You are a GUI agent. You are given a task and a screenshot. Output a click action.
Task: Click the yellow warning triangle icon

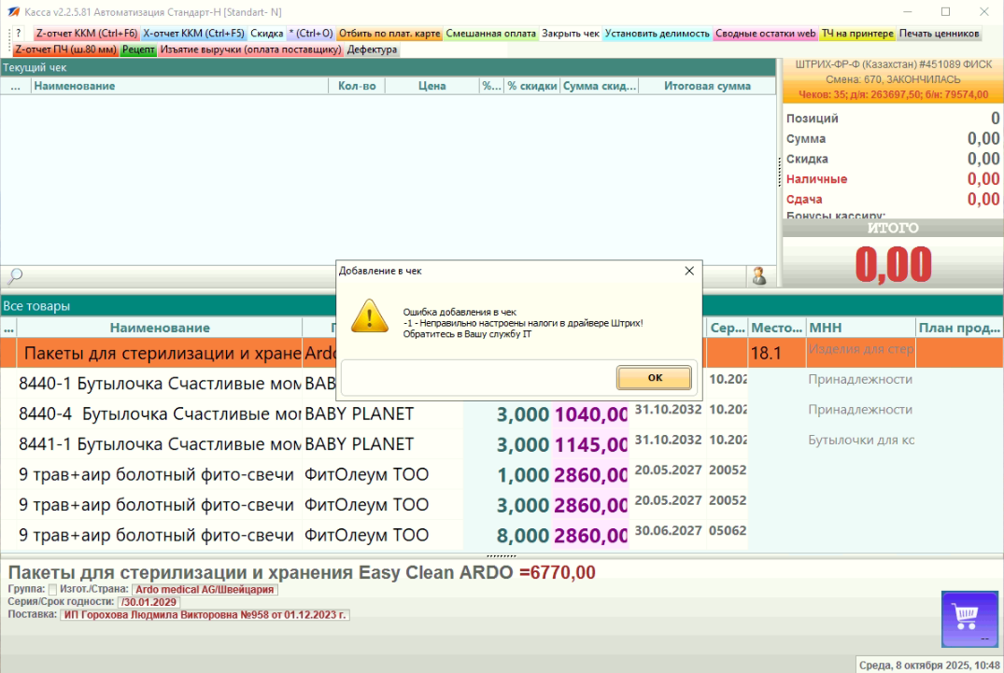pos(369,316)
